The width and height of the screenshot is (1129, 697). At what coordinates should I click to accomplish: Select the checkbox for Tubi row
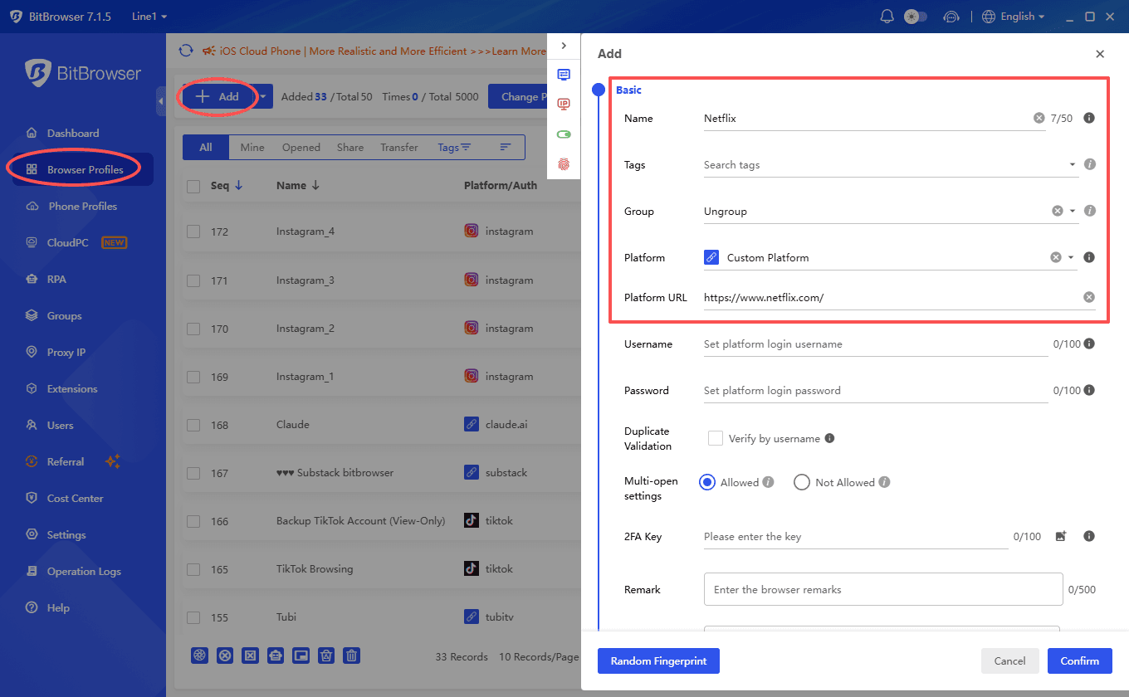tap(193, 617)
